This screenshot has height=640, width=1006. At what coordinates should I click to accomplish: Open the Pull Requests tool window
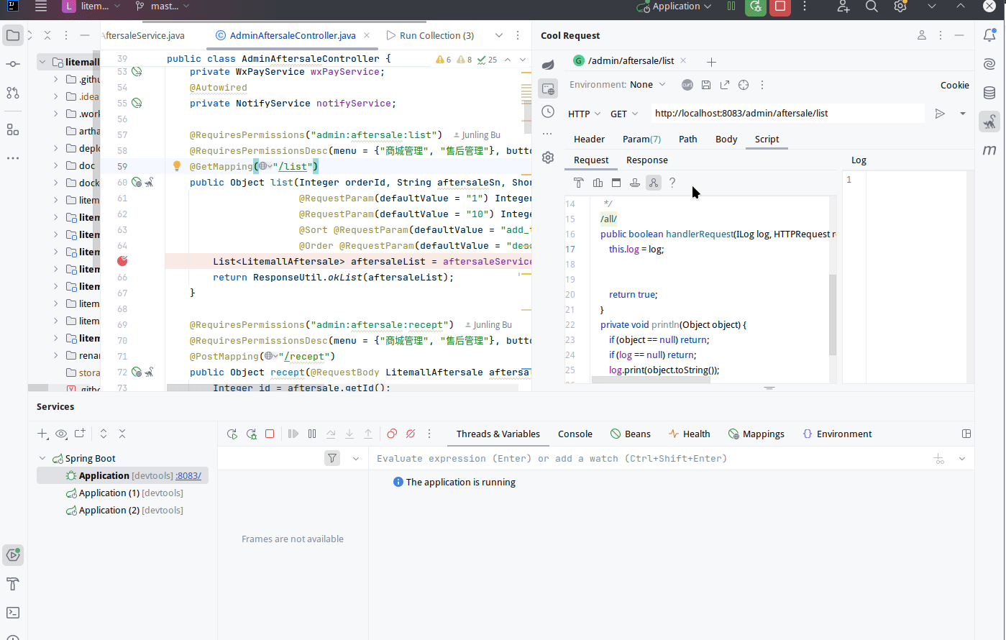click(x=13, y=93)
